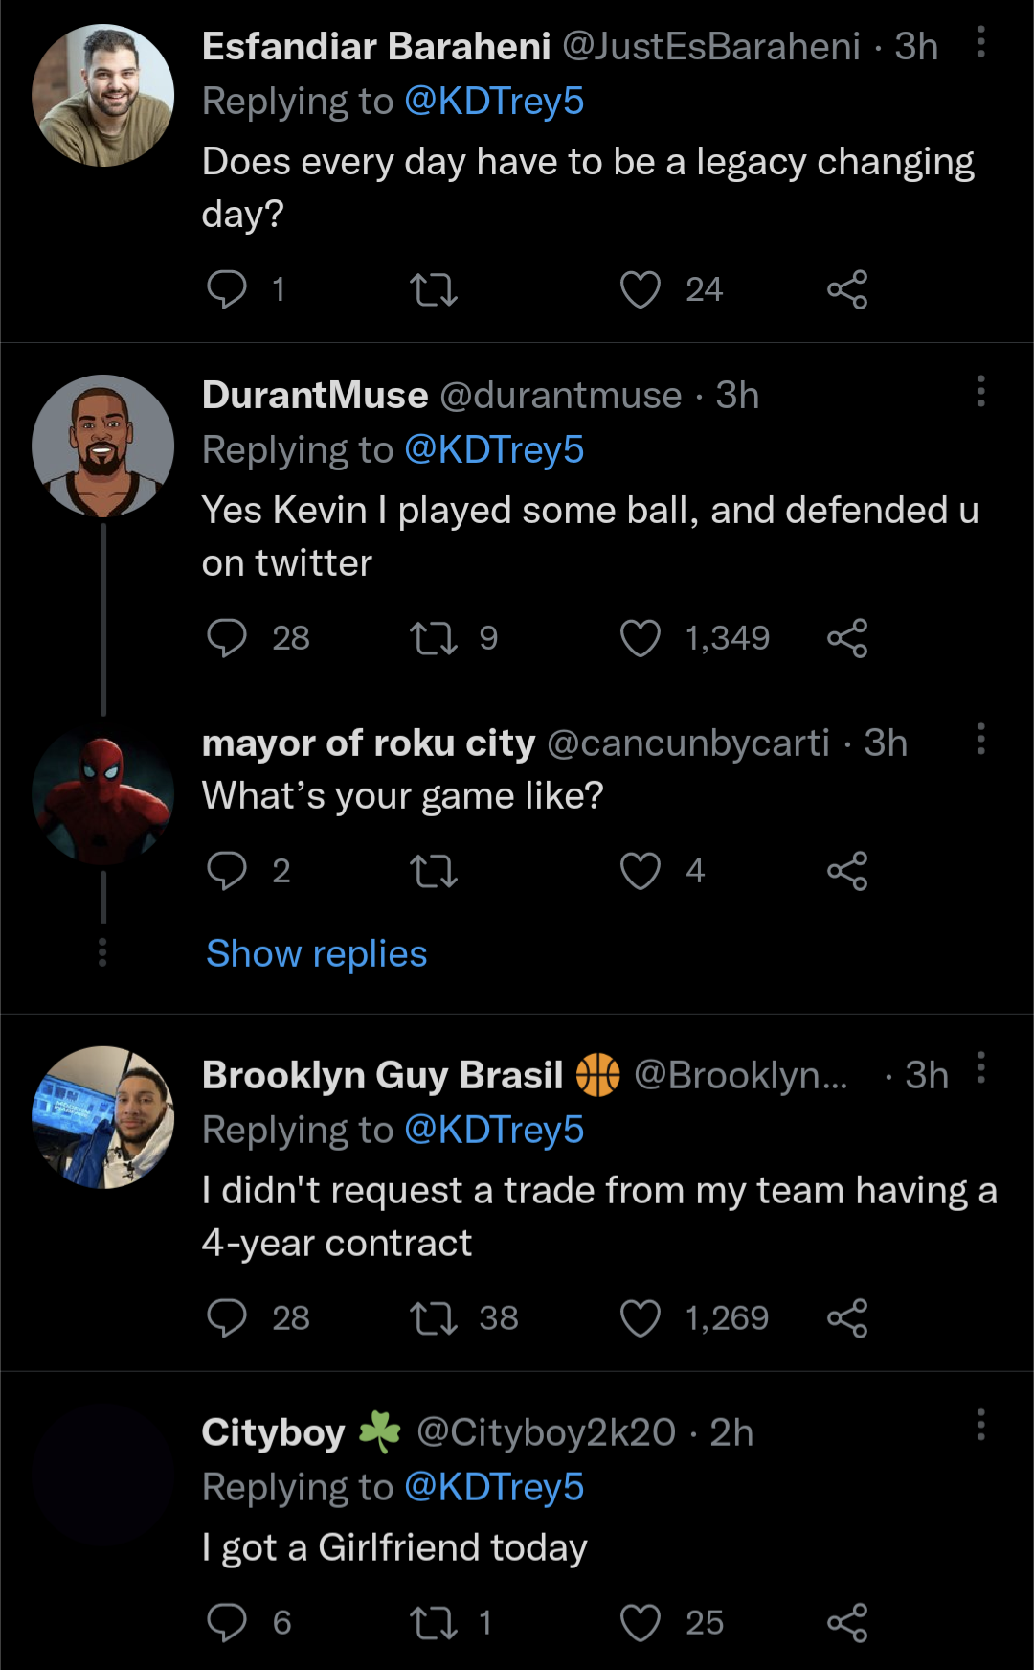
Task: Open more options for Esfandiar Baraheni's tweet
Action: 980,42
